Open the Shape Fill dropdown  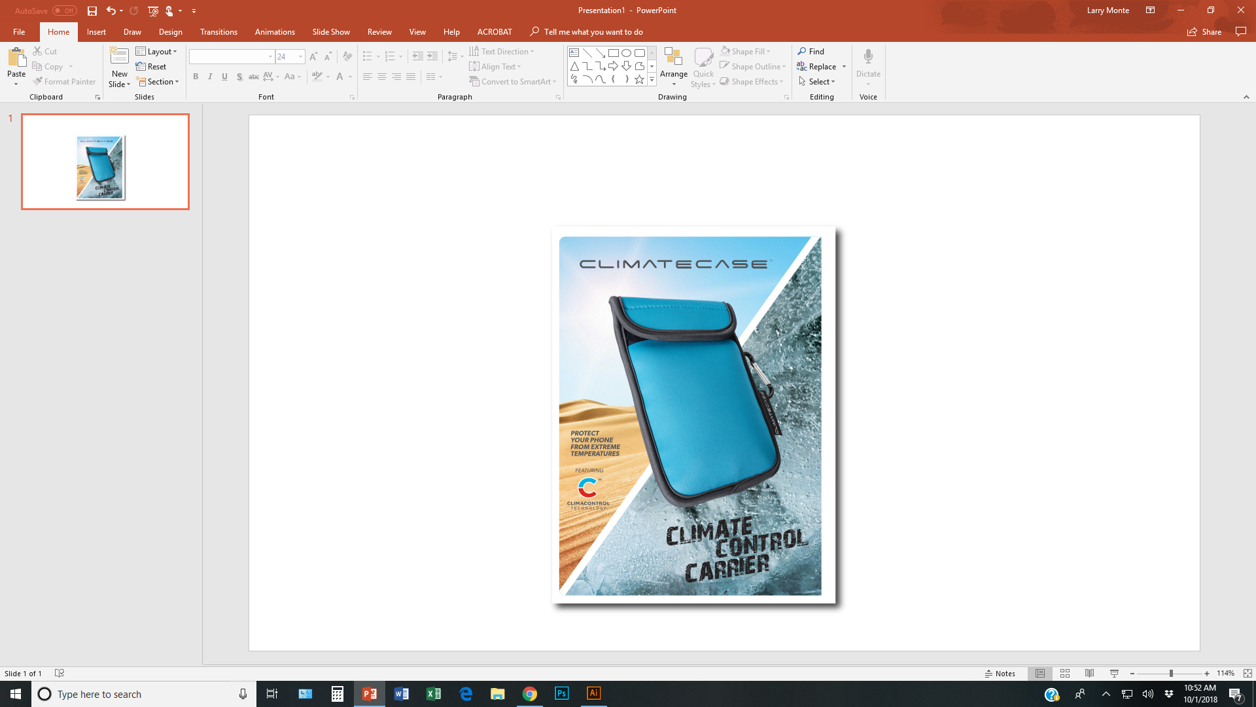pyautogui.click(x=746, y=51)
